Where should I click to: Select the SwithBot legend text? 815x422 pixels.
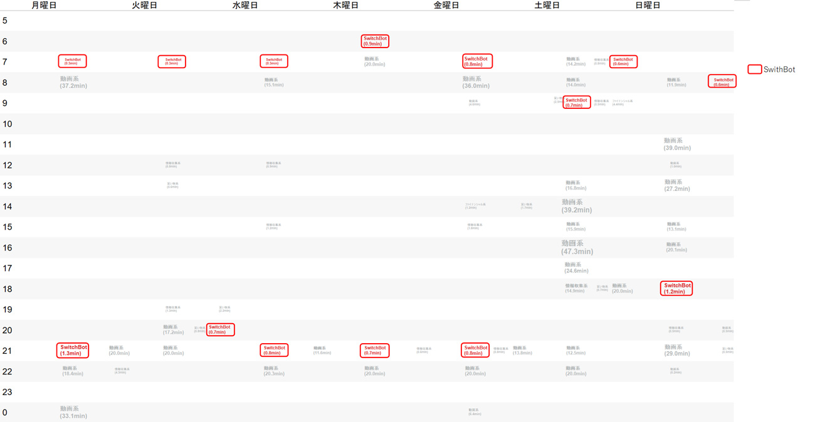[780, 70]
